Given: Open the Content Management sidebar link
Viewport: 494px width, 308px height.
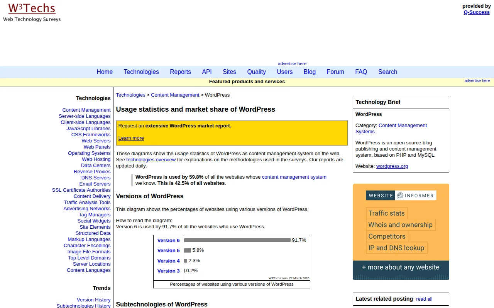Looking at the screenshot, I should click(86, 110).
